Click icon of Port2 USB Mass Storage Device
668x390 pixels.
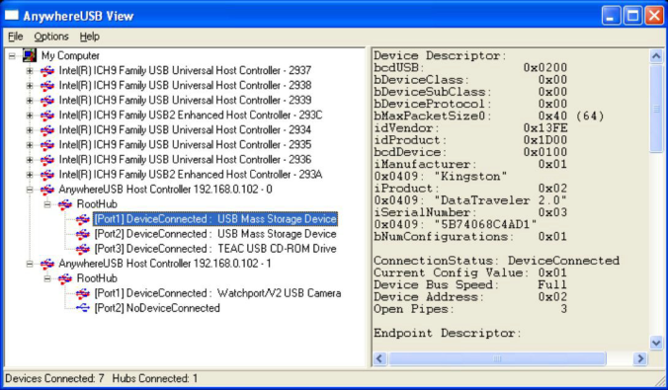(83, 234)
